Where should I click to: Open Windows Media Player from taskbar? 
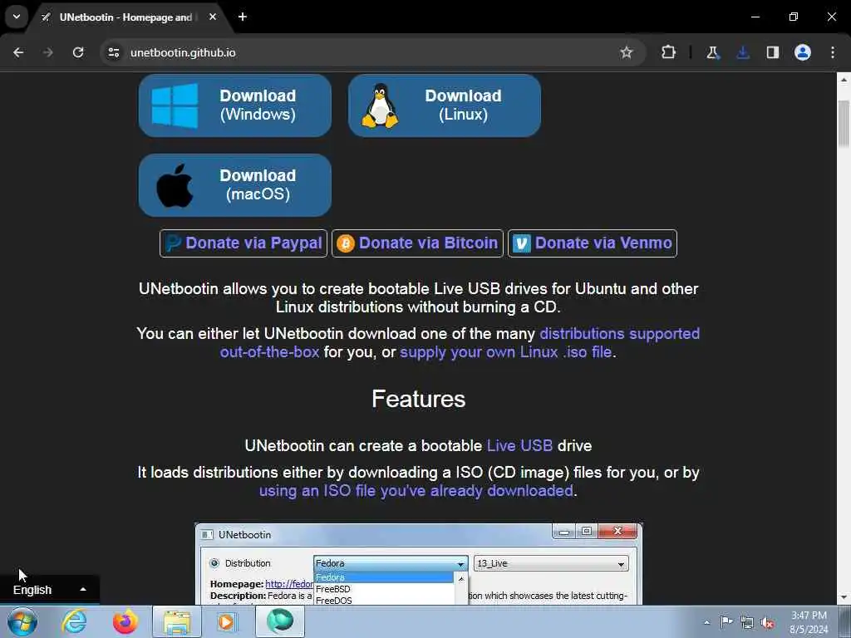tap(227, 621)
